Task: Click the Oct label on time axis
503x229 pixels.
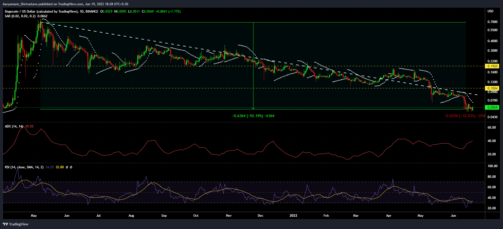Action: click(x=196, y=216)
